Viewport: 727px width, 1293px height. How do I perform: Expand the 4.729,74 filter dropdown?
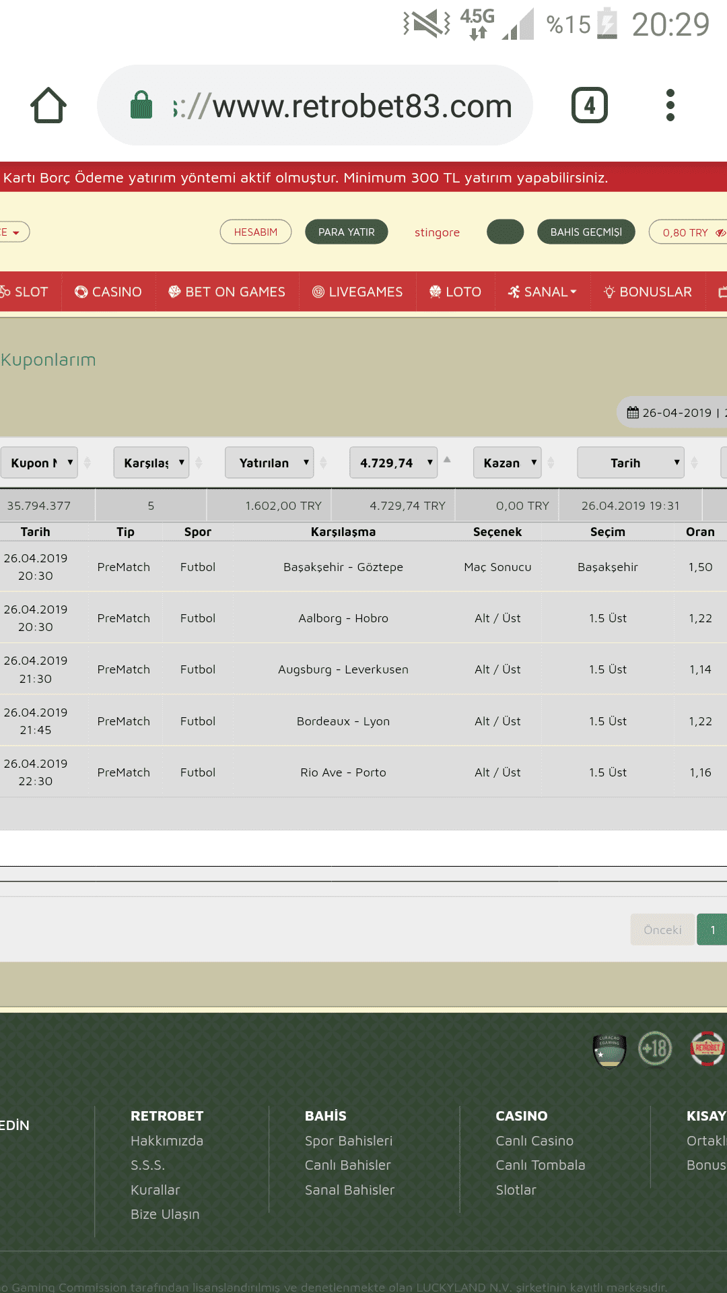pos(394,463)
